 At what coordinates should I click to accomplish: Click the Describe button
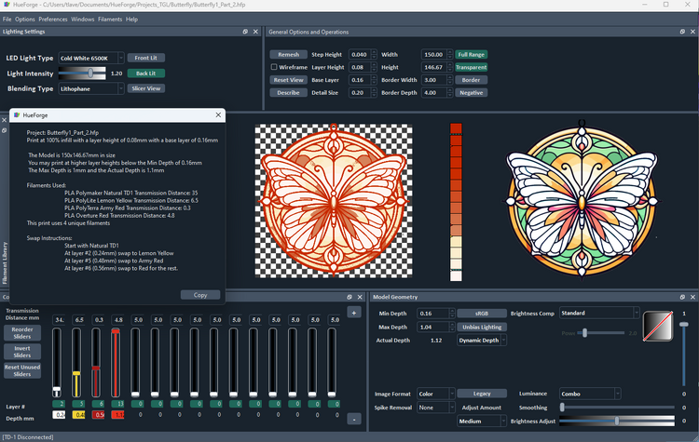click(x=288, y=92)
